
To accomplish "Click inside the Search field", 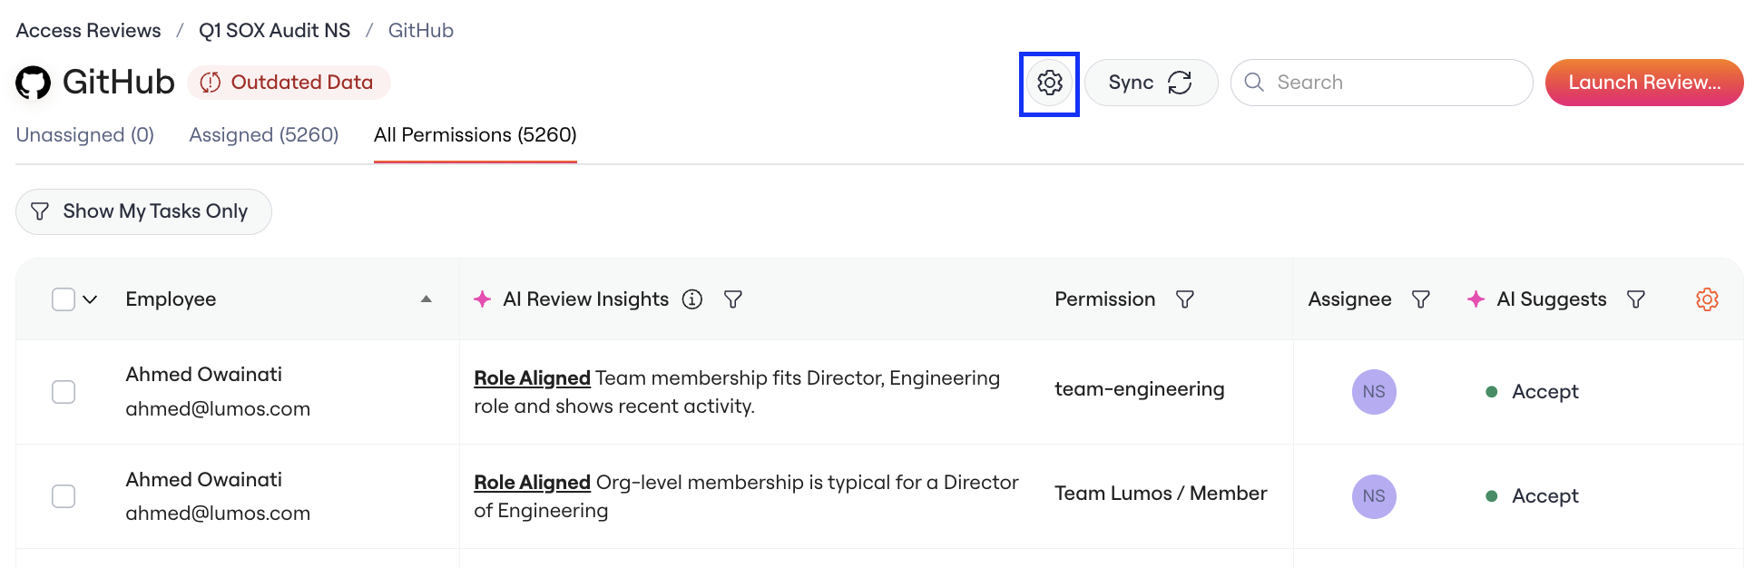I will coord(1381,83).
